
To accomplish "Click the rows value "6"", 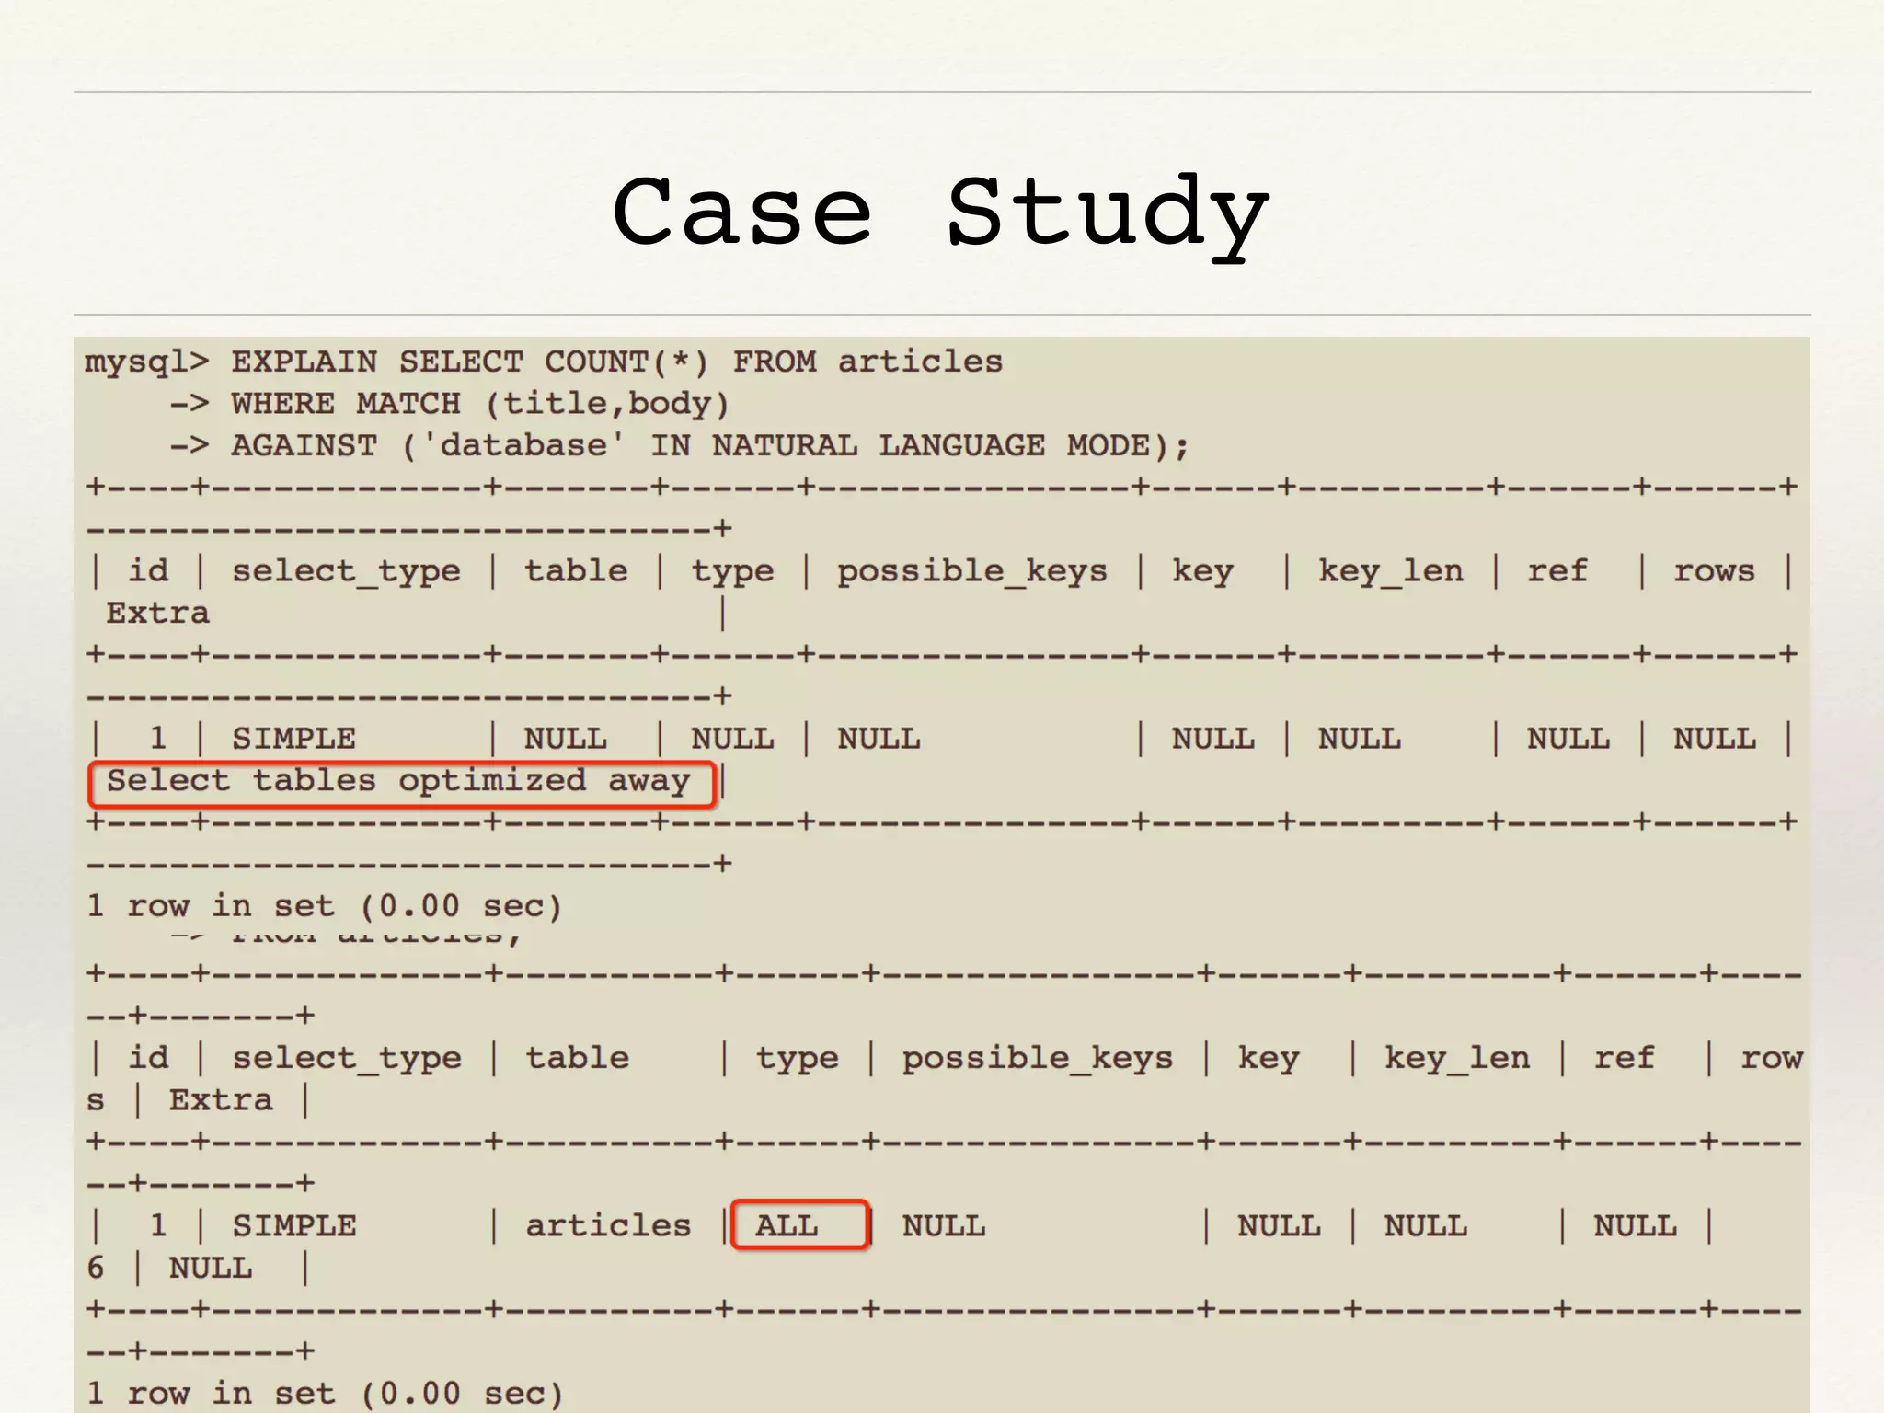I will [96, 1268].
